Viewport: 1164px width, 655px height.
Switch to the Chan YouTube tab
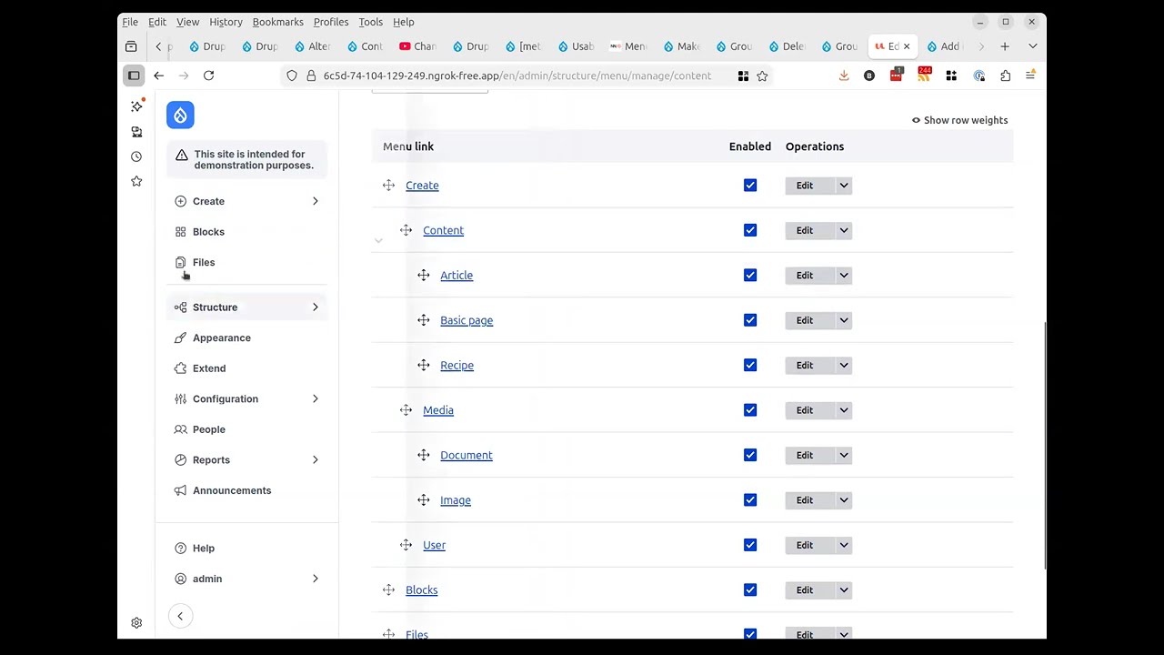click(x=417, y=46)
